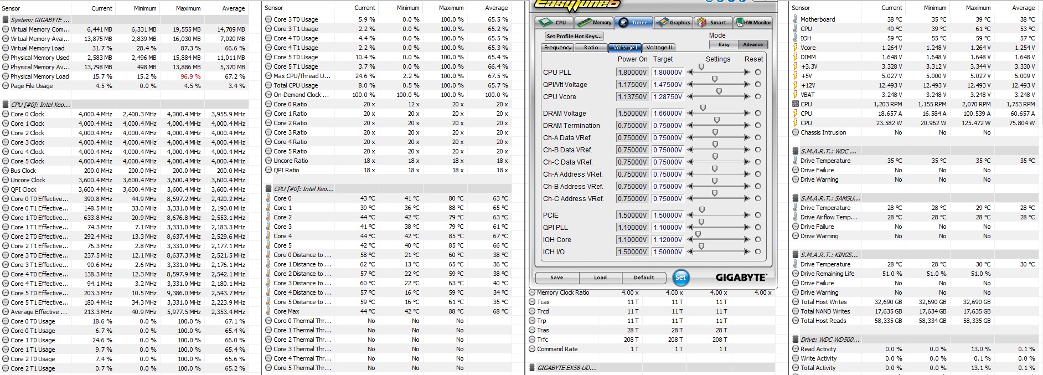Click the voltage bolt icon beside Vcore
Image resolution: width=1043 pixels, height=375 pixels.
[796, 48]
